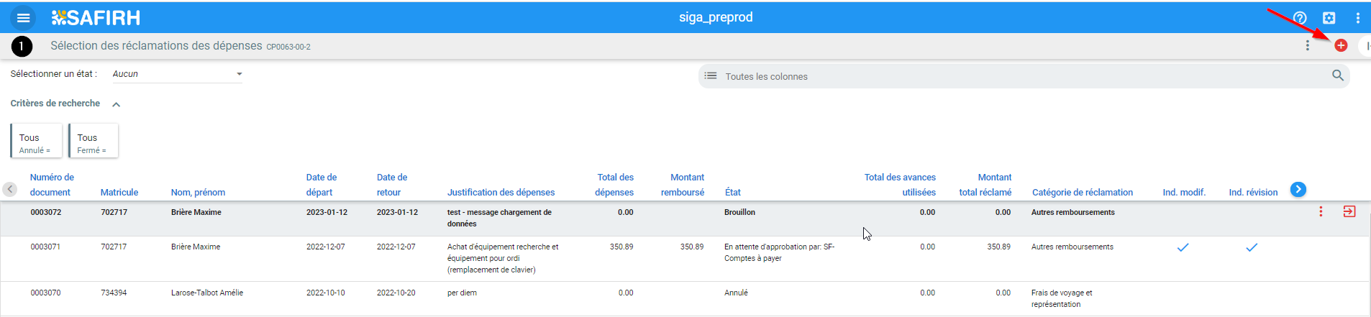The height and width of the screenshot is (317, 1371).
Task: Open the hamburger main menu
Action: [24, 18]
